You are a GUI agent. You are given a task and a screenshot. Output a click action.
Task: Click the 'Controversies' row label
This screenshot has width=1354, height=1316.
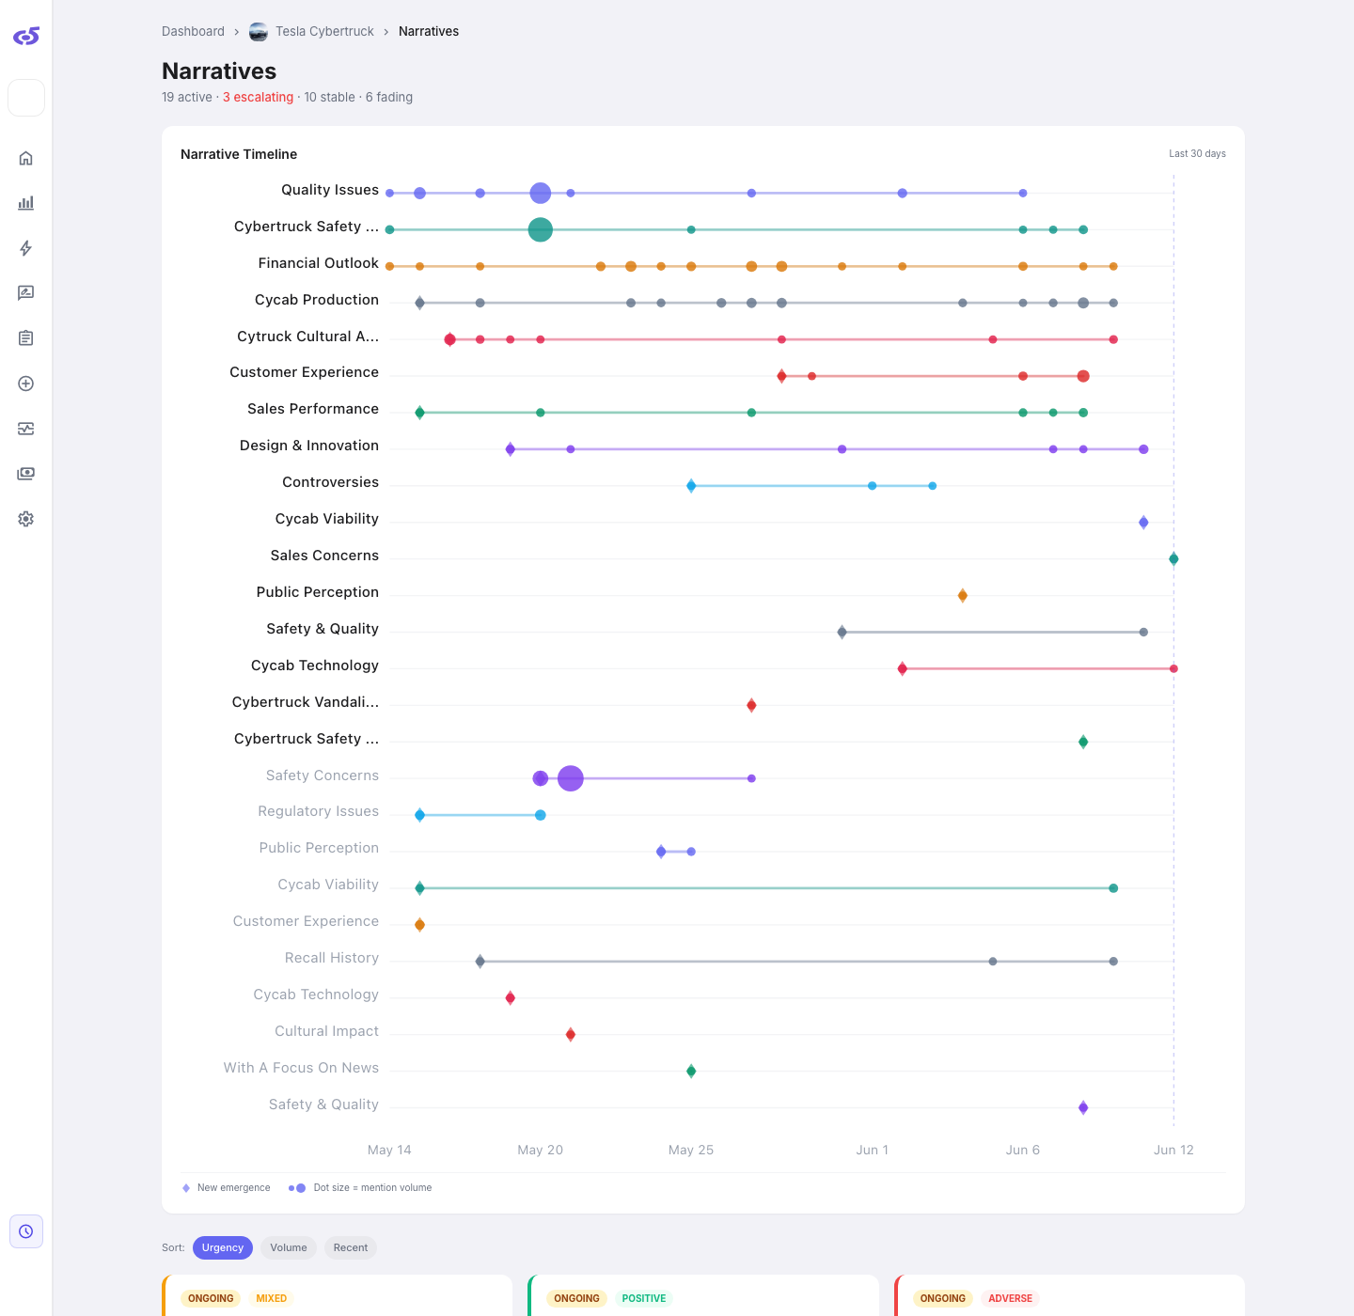coord(330,482)
